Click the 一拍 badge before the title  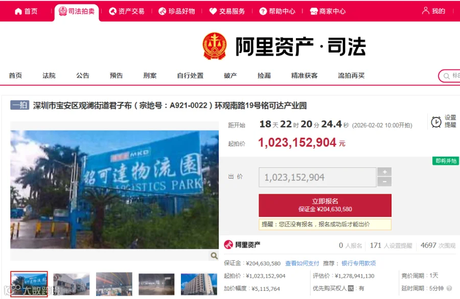click(19, 105)
